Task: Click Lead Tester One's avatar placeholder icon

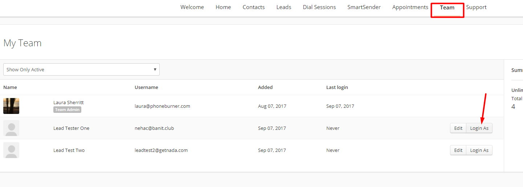Action: 11,128
